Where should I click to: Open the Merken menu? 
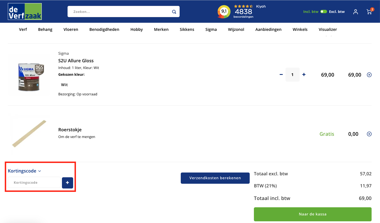tap(161, 29)
